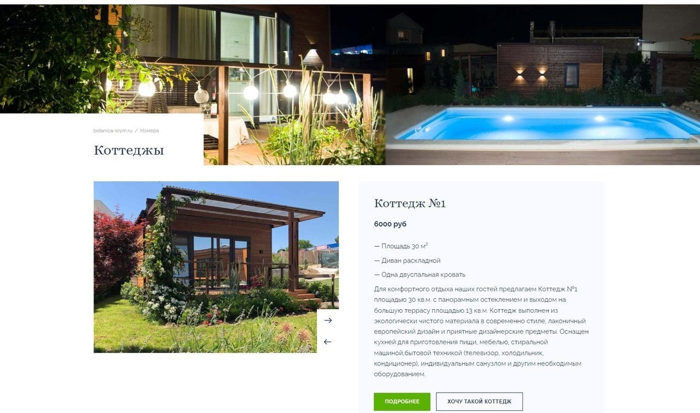The width and height of the screenshot is (700, 413).
Task: Click the Диван раскладной feature line
Action: tap(407, 261)
